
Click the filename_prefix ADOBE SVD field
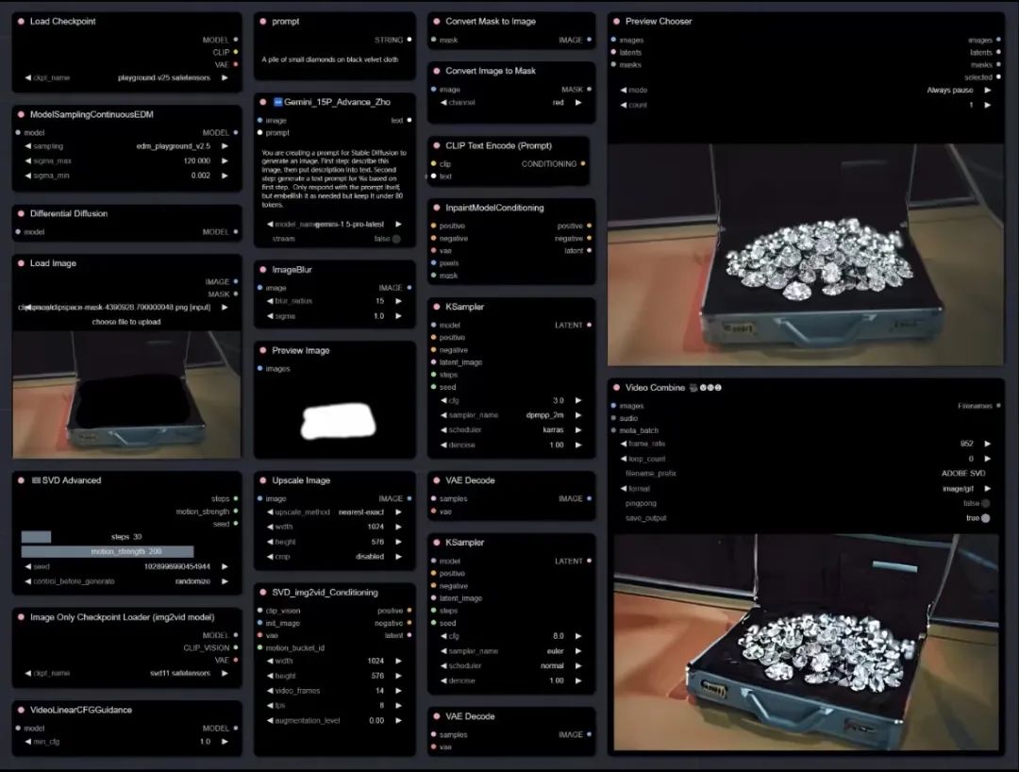click(x=806, y=473)
